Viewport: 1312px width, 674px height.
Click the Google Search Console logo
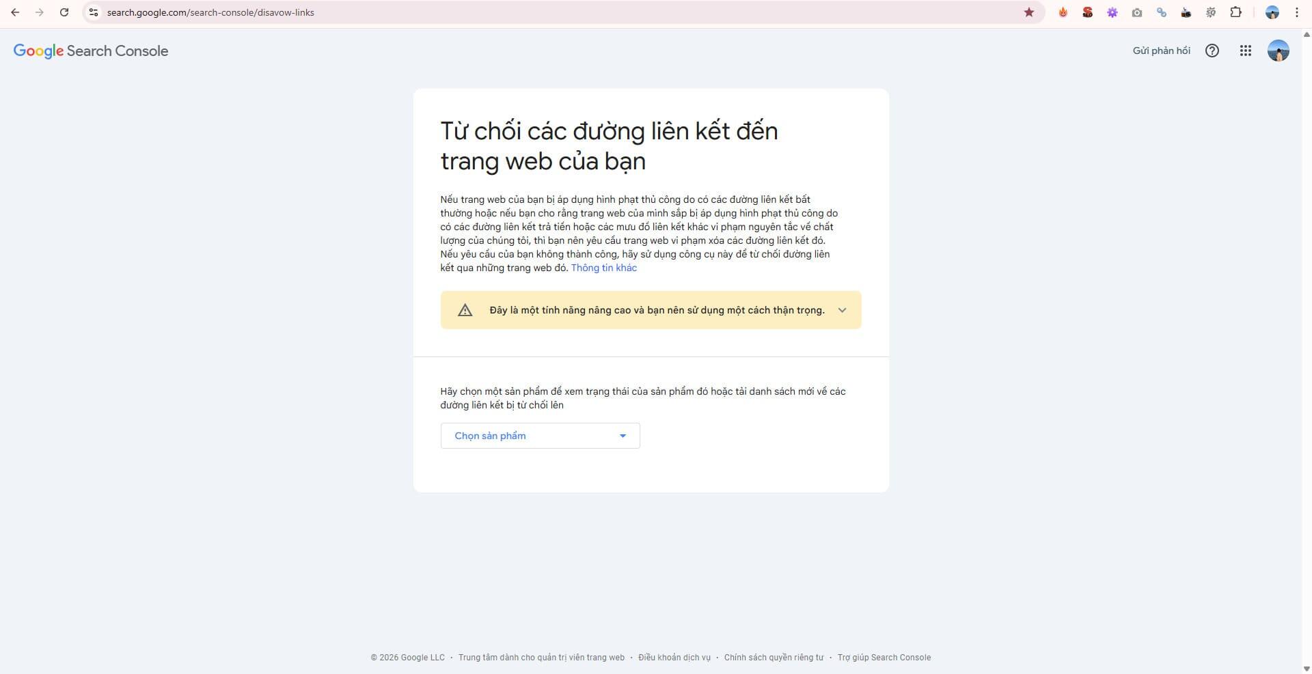(x=90, y=51)
